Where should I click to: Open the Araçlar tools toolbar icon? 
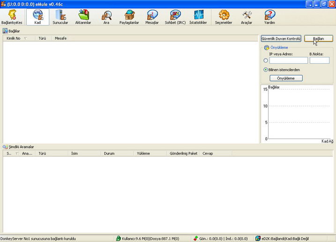[246, 17]
